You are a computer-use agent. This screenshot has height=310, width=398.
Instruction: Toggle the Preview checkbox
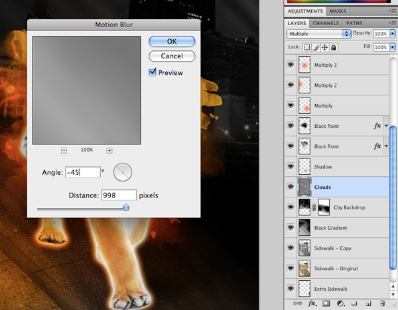153,72
